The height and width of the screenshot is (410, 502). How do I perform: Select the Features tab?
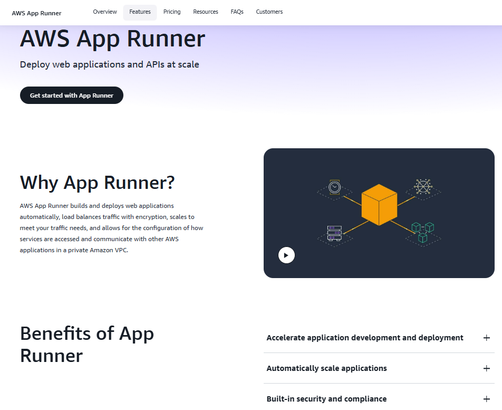click(140, 12)
